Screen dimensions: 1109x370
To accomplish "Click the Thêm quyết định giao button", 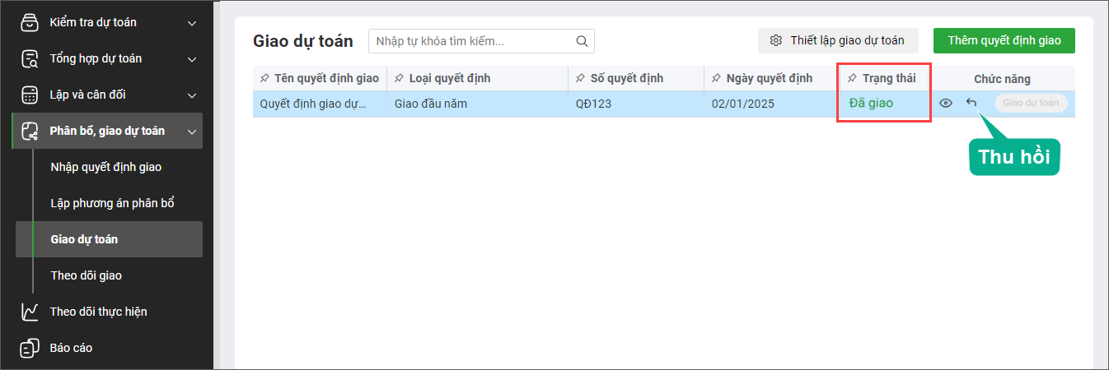I will tap(1004, 40).
